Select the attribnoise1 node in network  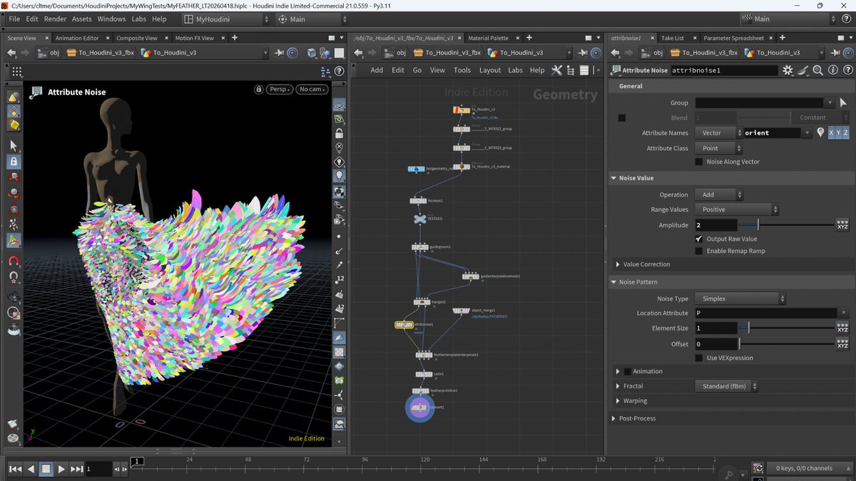click(404, 325)
